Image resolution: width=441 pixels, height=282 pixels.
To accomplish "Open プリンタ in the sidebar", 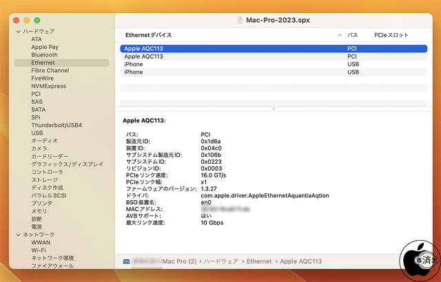I will (x=41, y=204).
